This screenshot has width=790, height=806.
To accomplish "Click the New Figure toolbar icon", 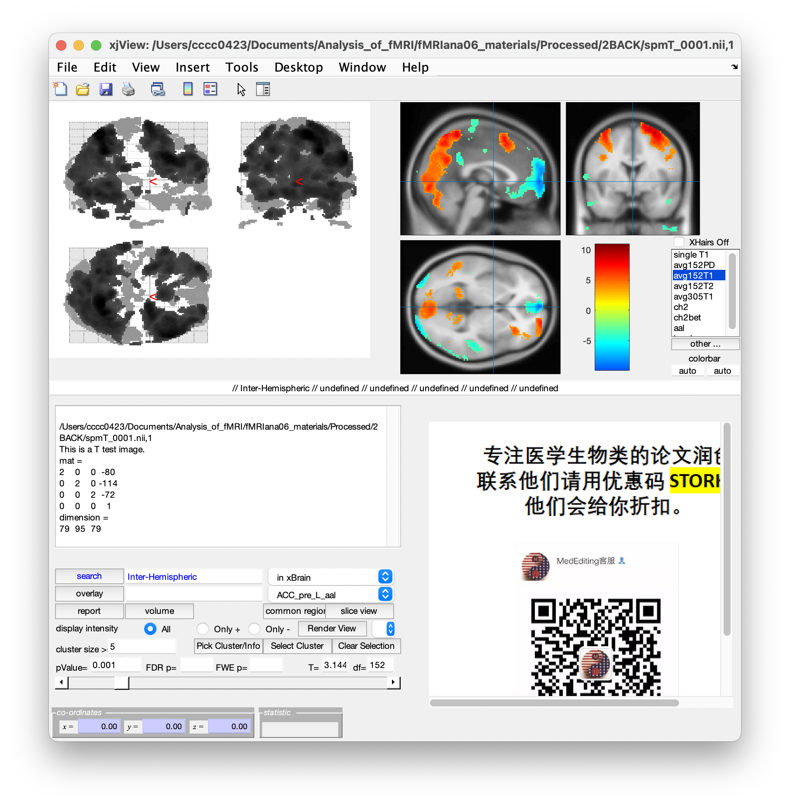I will click(x=60, y=89).
